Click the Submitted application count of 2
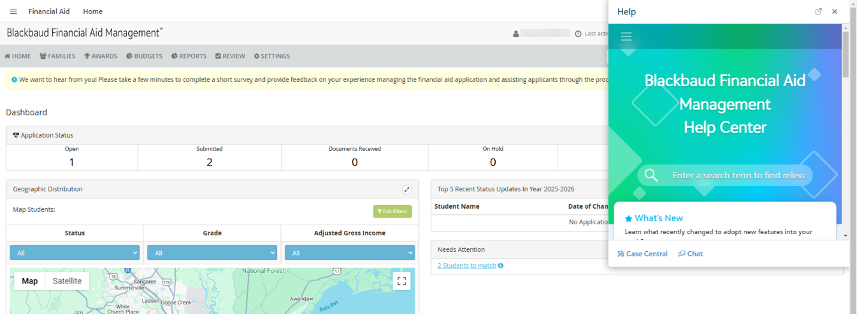 click(210, 162)
